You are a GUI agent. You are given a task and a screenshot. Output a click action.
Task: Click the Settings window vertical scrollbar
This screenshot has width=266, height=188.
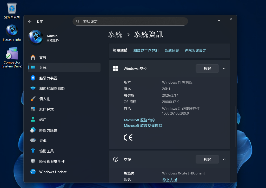[x=236, y=126]
